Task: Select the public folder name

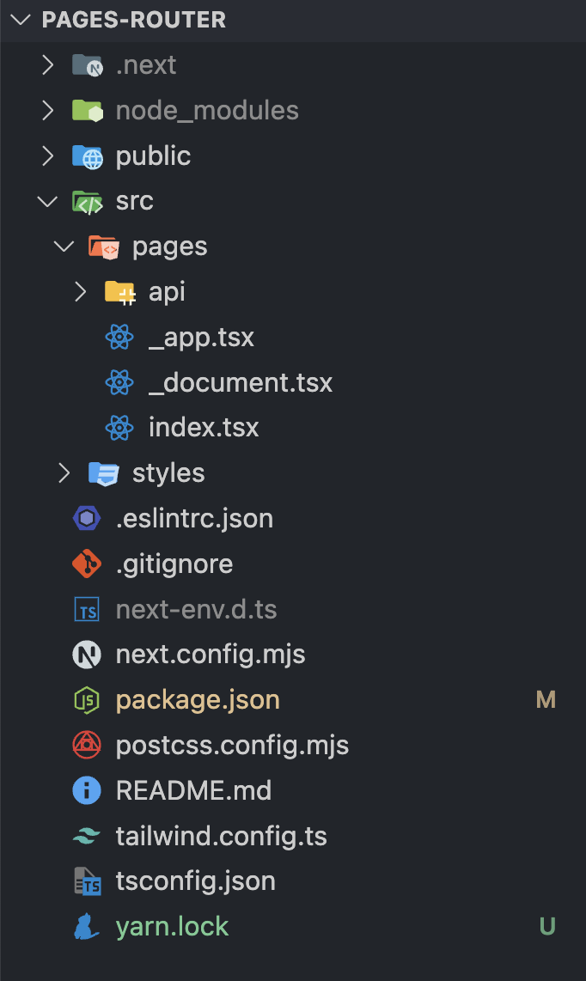Action: (x=154, y=156)
